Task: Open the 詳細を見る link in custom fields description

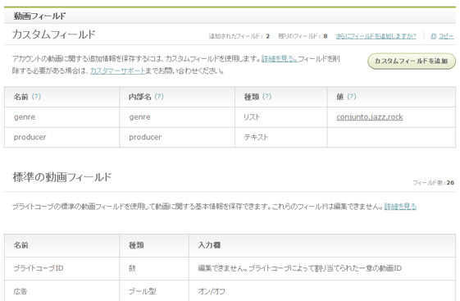Action: click(280, 59)
